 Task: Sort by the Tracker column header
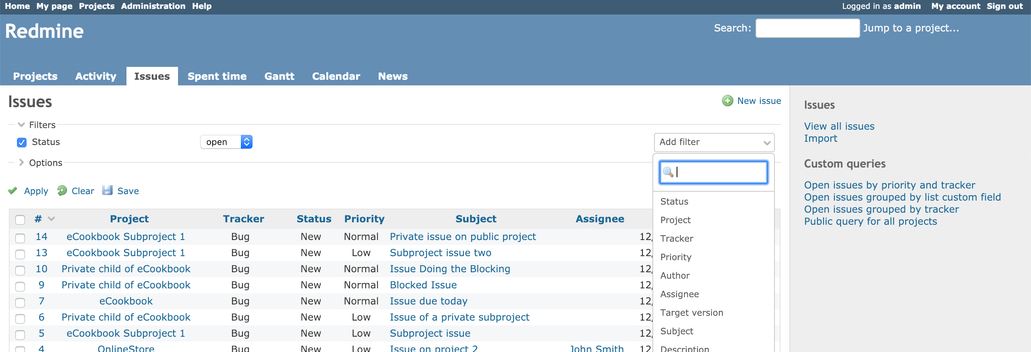[244, 219]
